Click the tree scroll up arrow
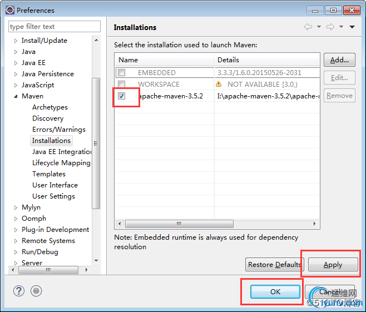 [x=96, y=40]
